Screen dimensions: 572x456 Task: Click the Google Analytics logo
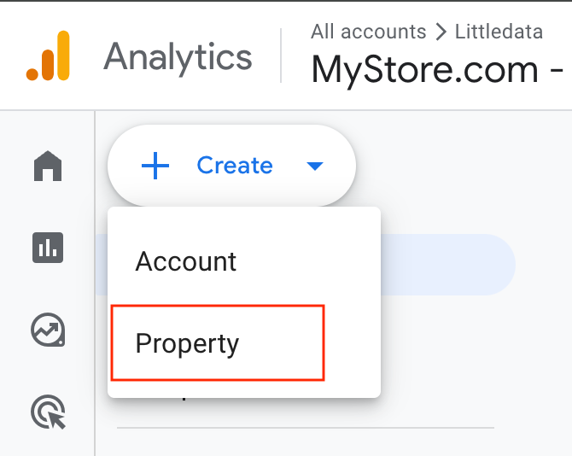[48, 56]
